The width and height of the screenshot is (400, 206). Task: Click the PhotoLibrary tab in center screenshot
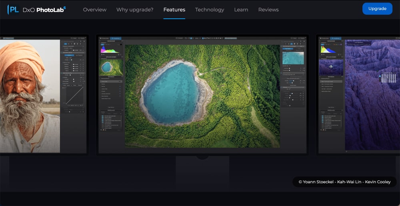pos(104,38)
